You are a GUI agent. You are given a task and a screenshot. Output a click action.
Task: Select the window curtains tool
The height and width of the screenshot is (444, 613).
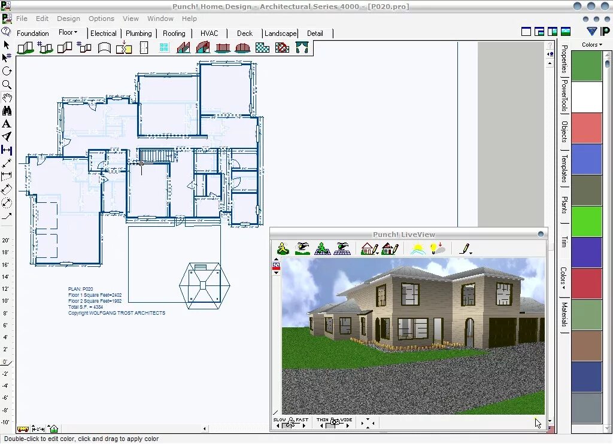pyautogui.click(x=302, y=48)
